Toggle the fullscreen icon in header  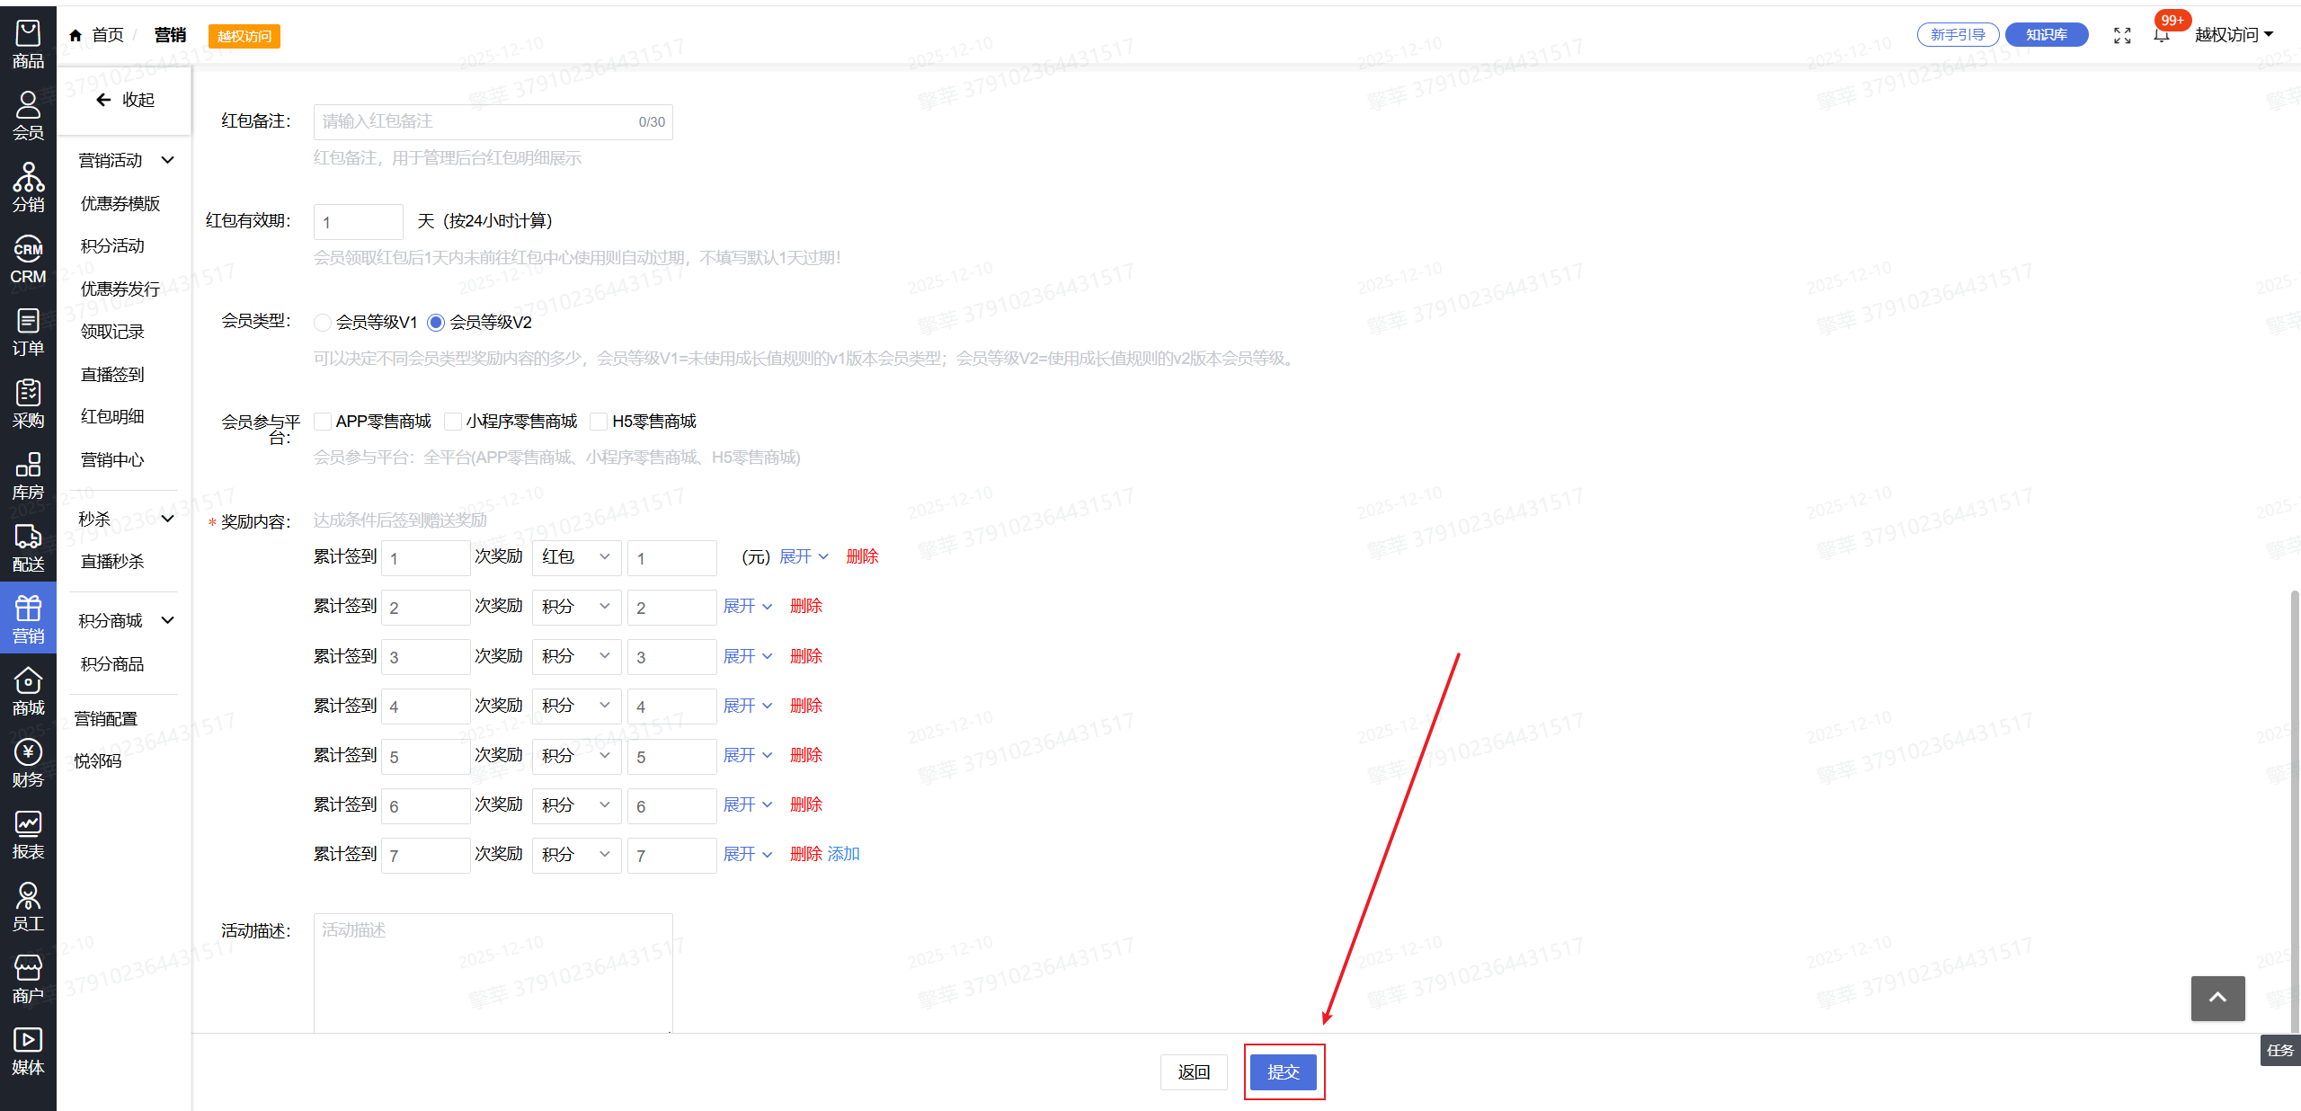(2122, 36)
